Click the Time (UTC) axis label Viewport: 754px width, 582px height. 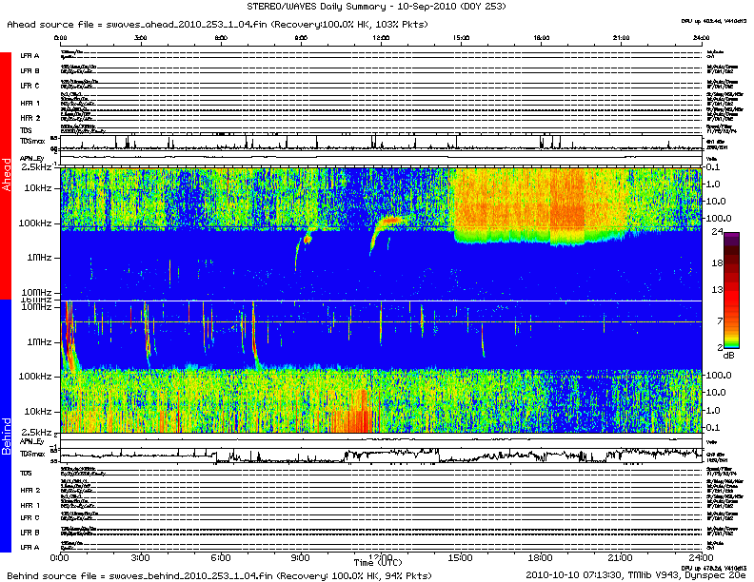[x=381, y=564]
